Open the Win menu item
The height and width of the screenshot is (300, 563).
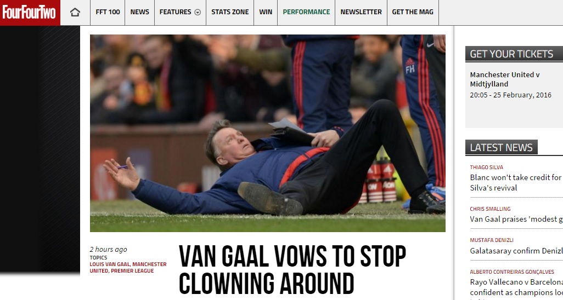266,12
